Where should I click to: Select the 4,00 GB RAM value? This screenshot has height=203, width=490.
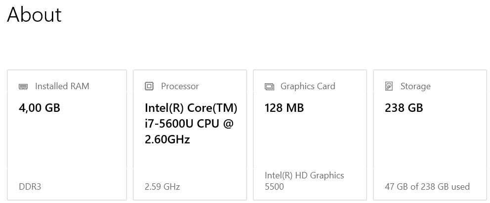point(40,108)
